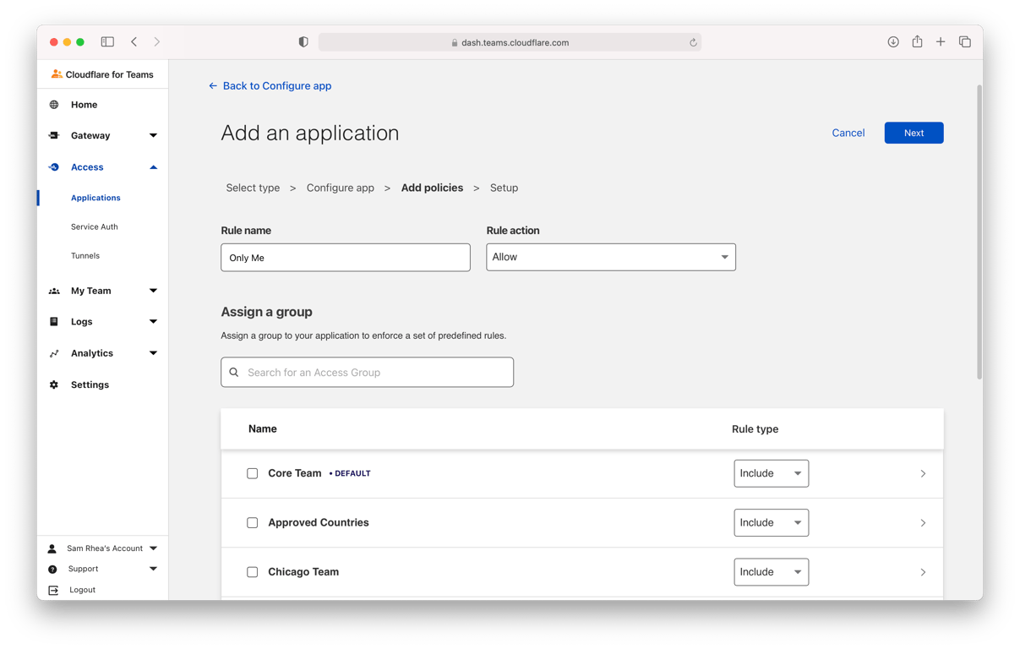Screen dimensions: 1020x649
Task: Click the page vertical scrollbar
Action: click(x=979, y=232)
